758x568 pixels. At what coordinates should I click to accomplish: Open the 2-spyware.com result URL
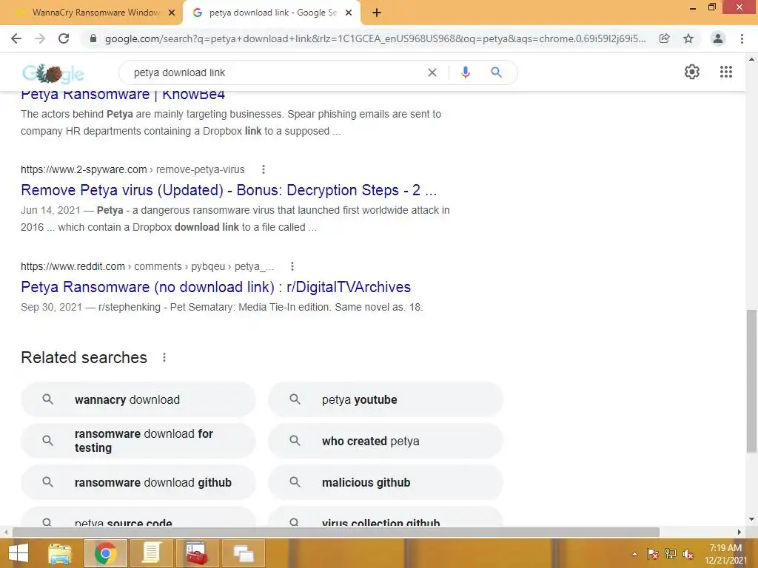point(133,169)
